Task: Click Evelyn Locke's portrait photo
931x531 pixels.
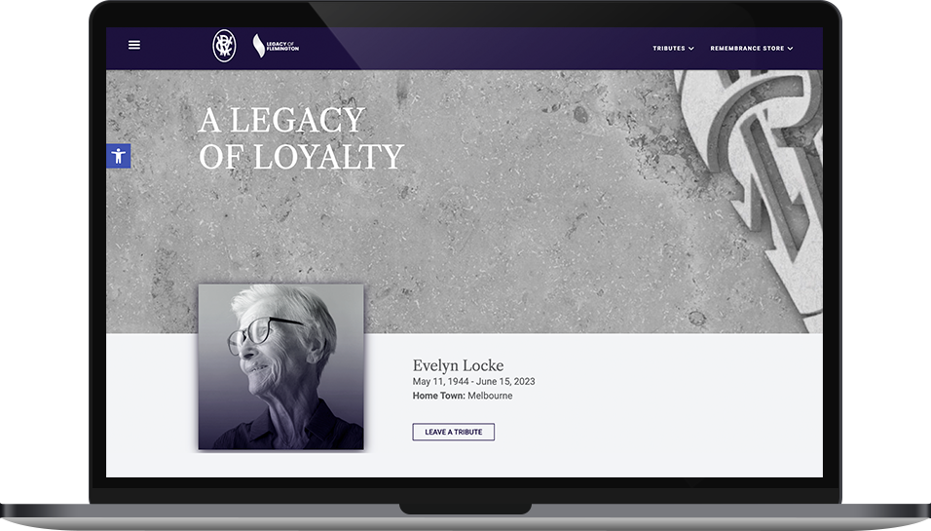Action: 280,366
